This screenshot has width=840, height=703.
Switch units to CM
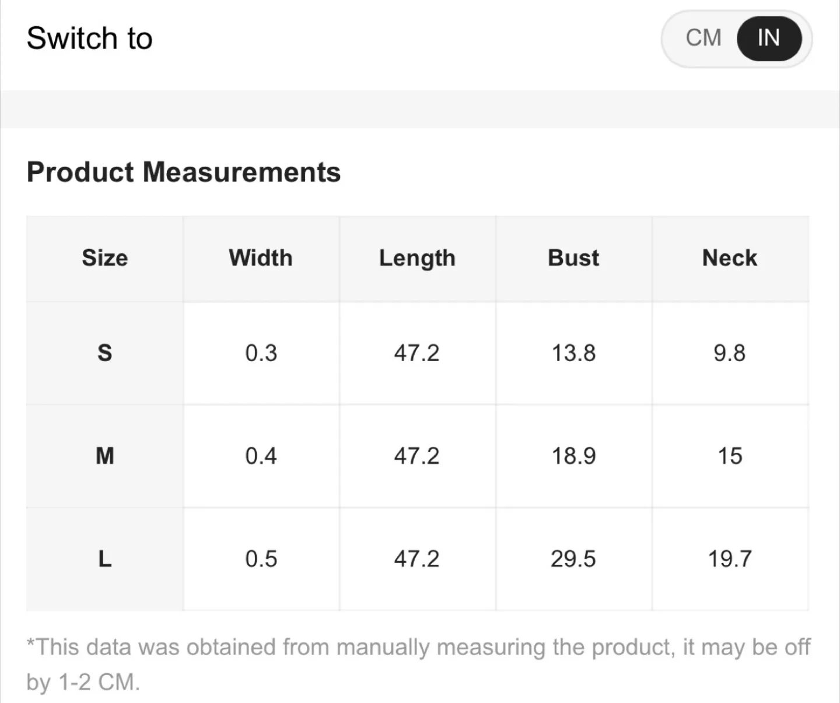point(703,39)
